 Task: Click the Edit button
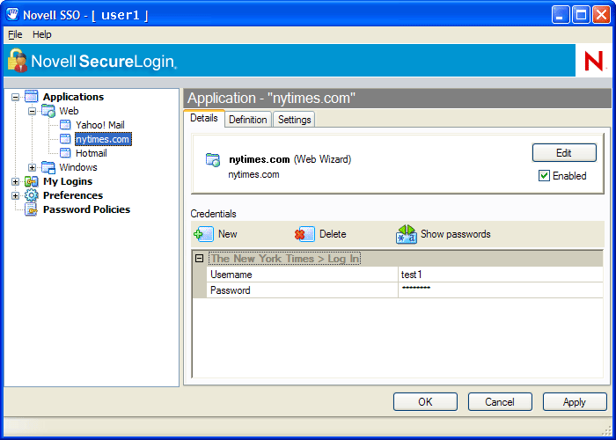pyautogui.click(x=564, y=153)
